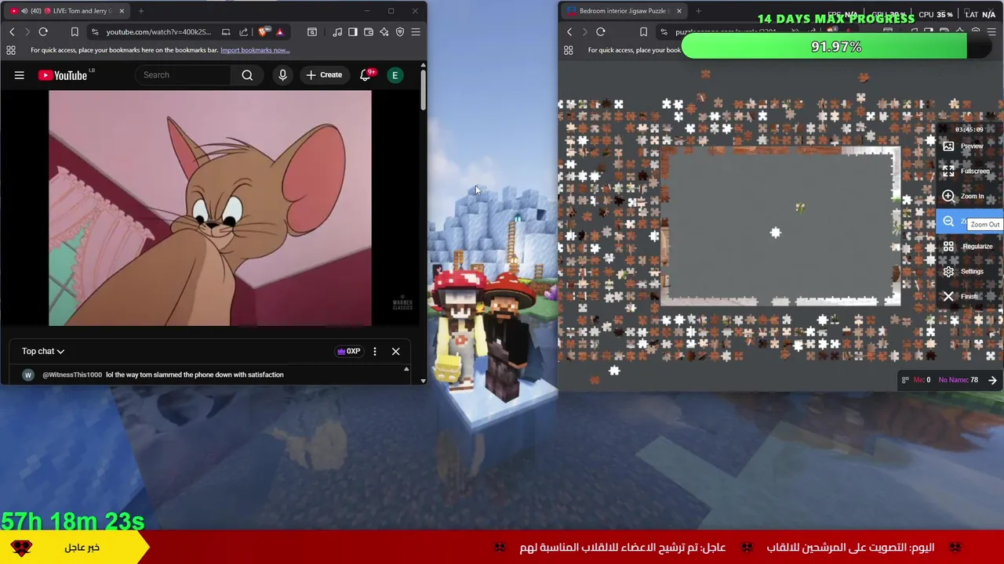Viewport: 1004px width, 564px height.
Task: Focus the YouTube search field
Action: (184, 75)
